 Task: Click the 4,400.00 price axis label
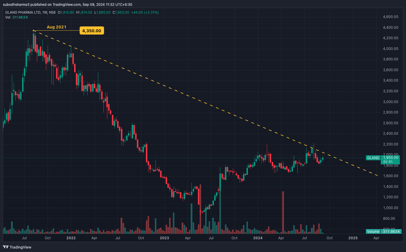390,28
